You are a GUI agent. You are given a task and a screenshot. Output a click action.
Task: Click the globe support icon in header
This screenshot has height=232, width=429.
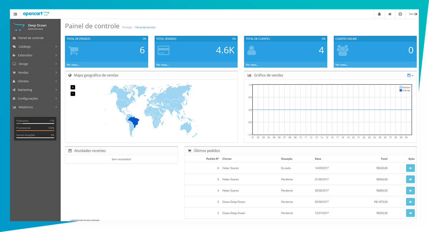point(400,14)
